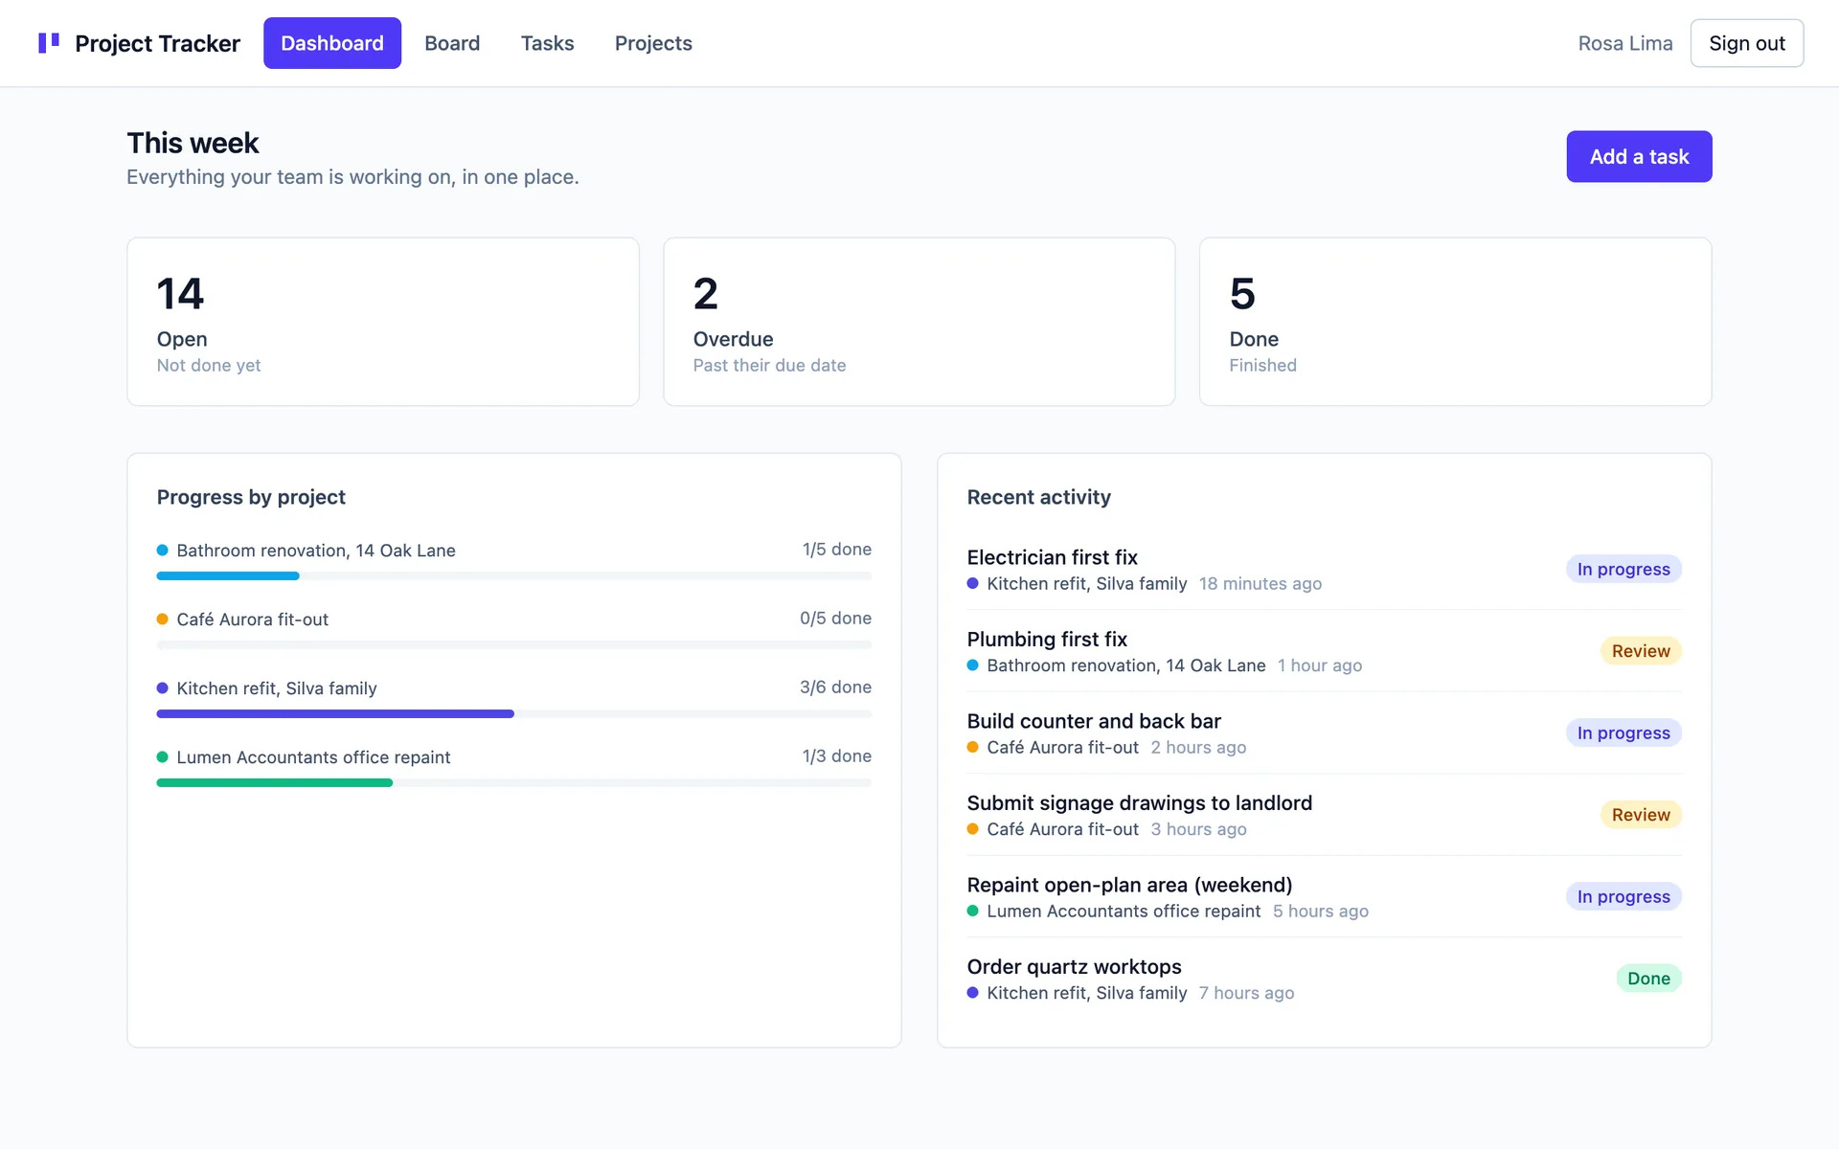Click the 18 minutes ago timestamp

coord(1260,584)
